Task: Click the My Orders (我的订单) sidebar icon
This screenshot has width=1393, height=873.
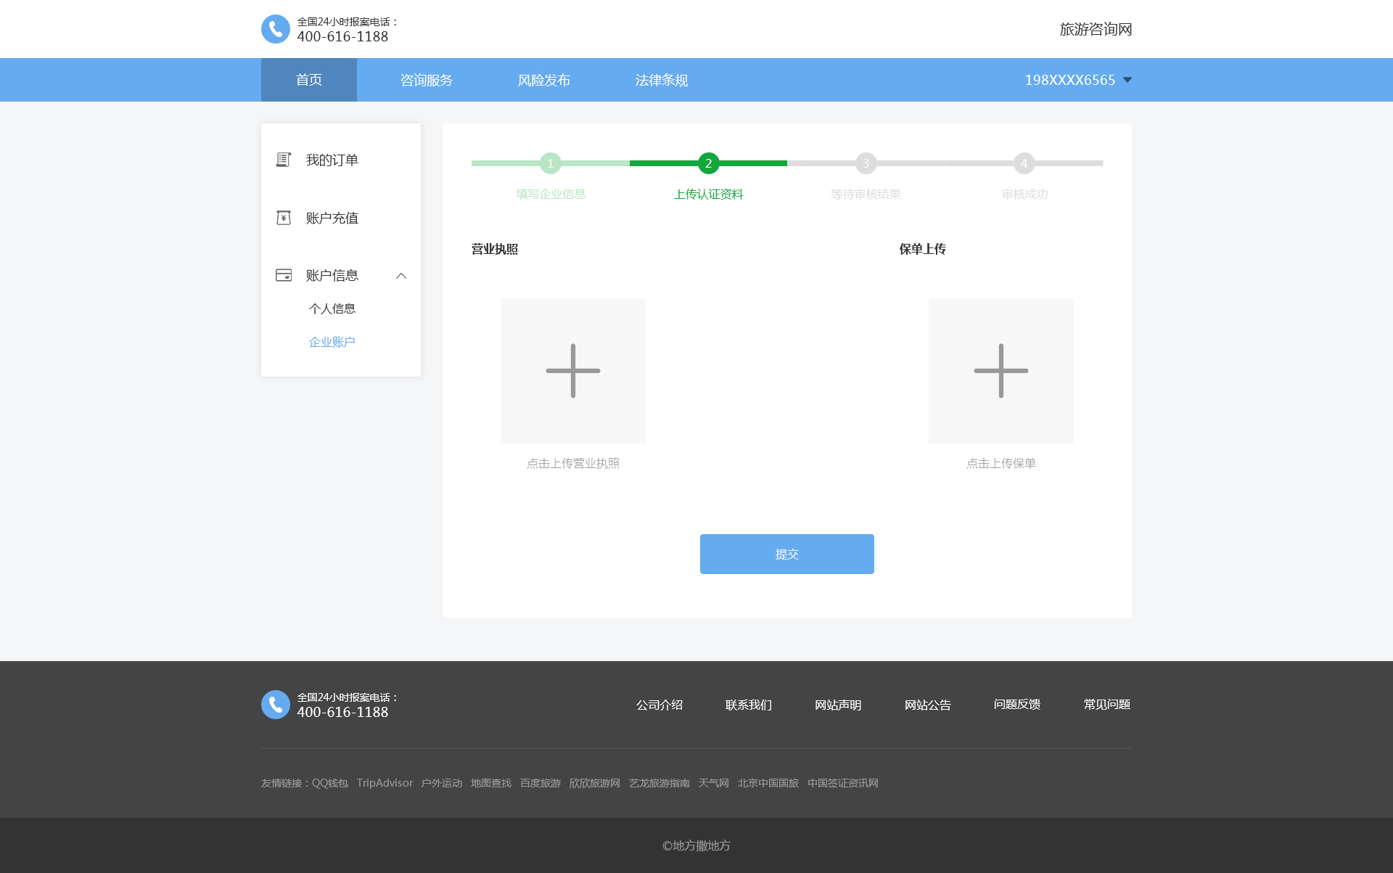Action: click(x=284, y=160)
